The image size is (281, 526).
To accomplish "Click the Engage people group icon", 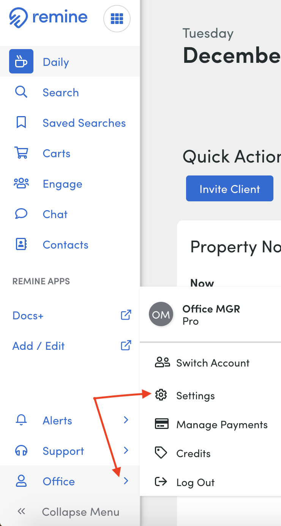I will pos(21,183).
